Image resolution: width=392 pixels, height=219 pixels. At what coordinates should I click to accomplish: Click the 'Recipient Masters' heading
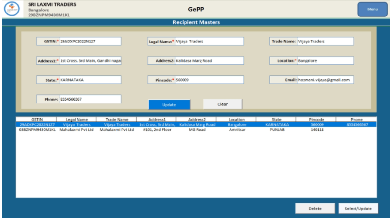coord(196,22)
